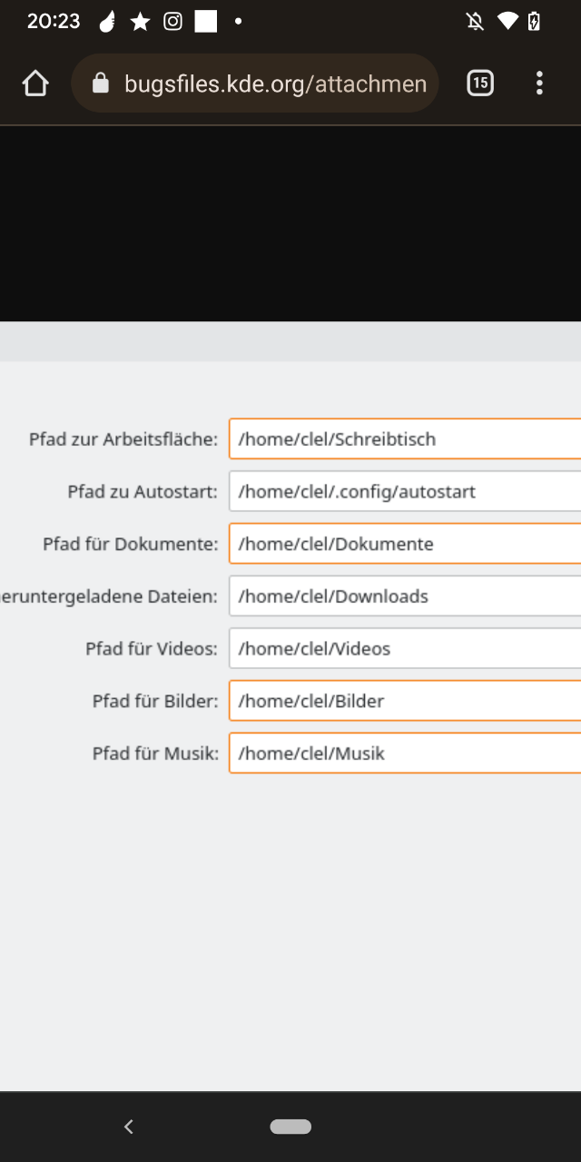Select the Pfad für Videos field
The width and height of the screenshot is (581, 1162).
click(405, 649)
